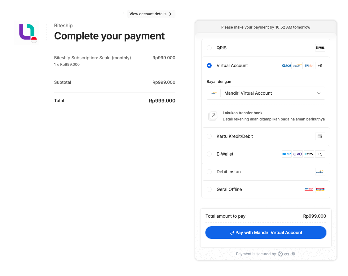The image size is (348, 276).
Task: Click the BCA bank logo
Action: pos(287,66)
